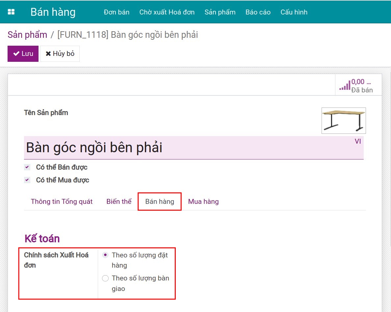Click the Bán hàng app title
Screen dimensions: 391x312
tap(53, 12)
